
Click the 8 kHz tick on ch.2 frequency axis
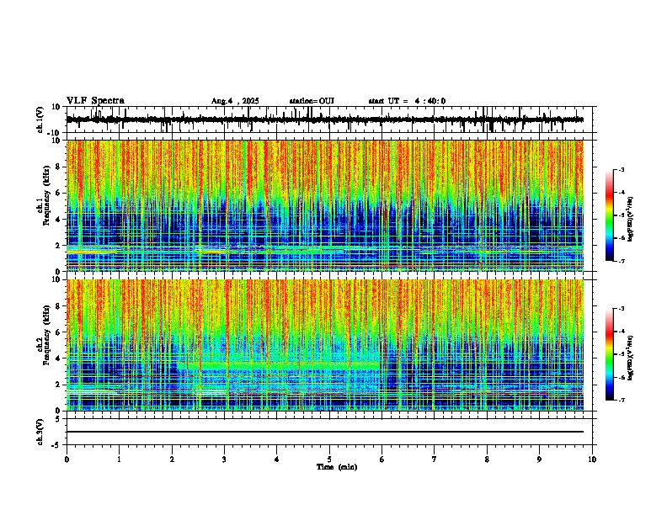[x=59, y=306]
